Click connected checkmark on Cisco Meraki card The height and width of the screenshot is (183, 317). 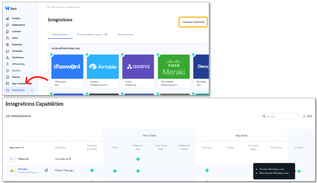point(158,54)
